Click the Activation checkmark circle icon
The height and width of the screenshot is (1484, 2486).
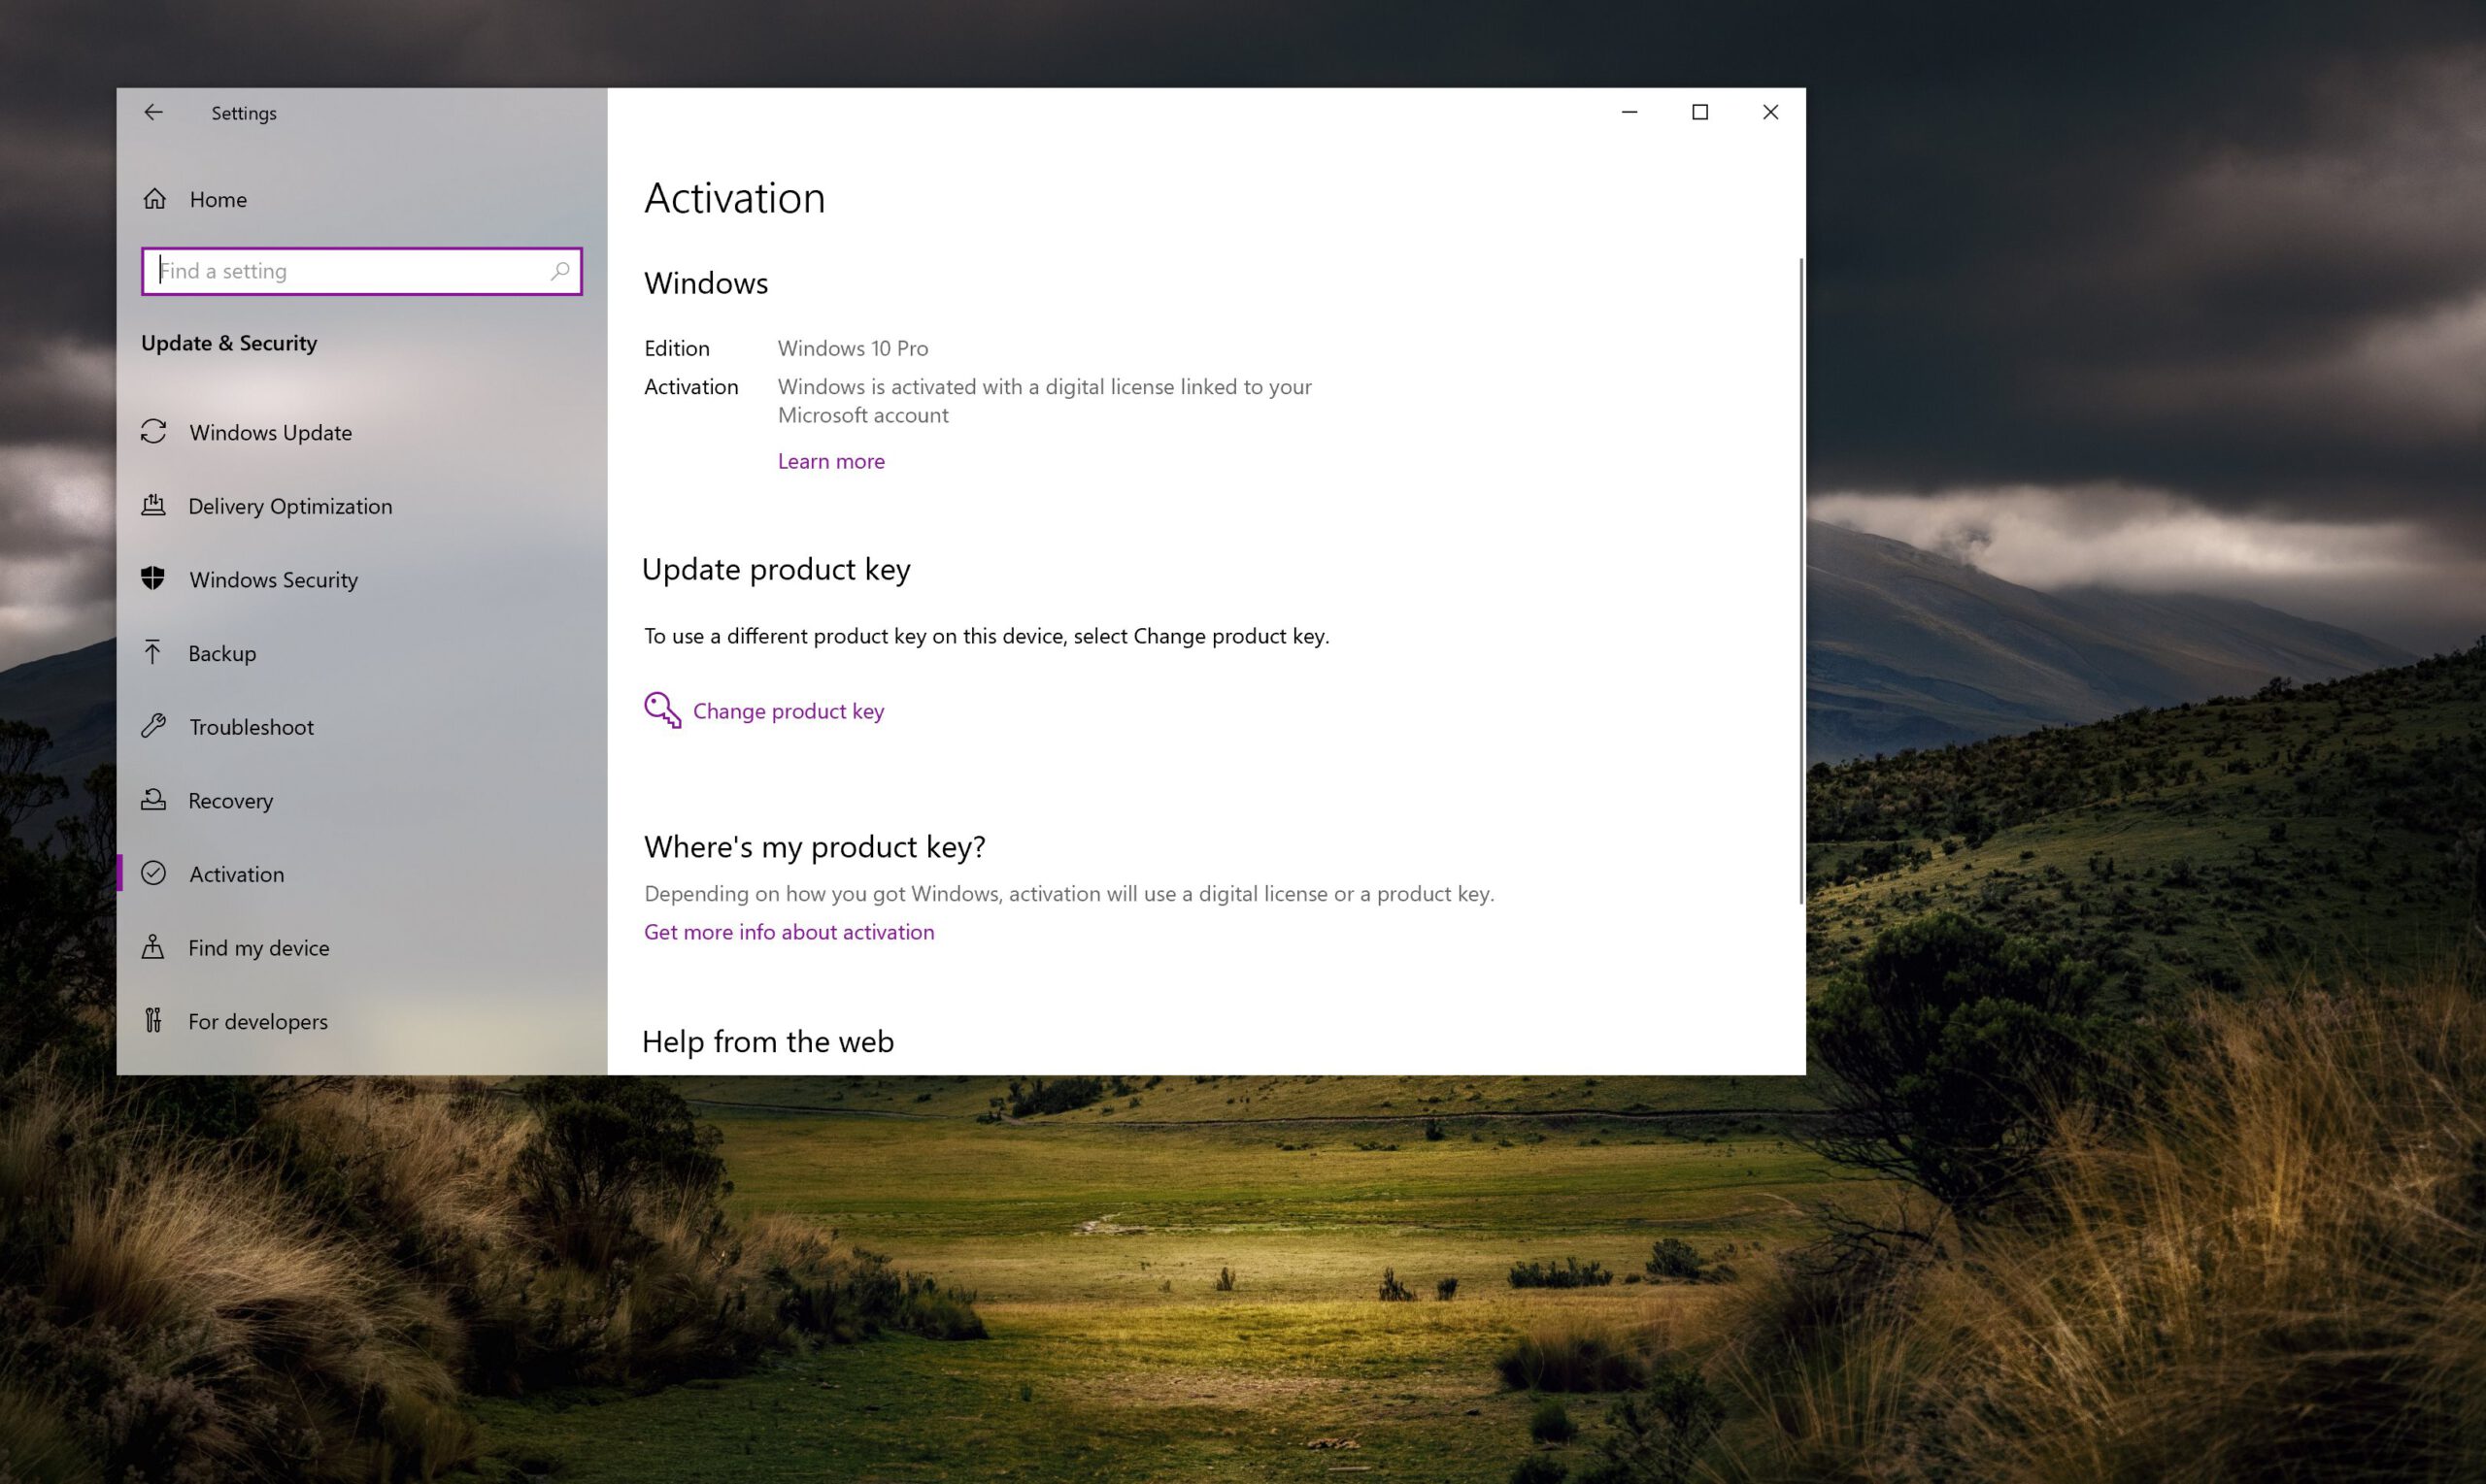pos(153,873)
